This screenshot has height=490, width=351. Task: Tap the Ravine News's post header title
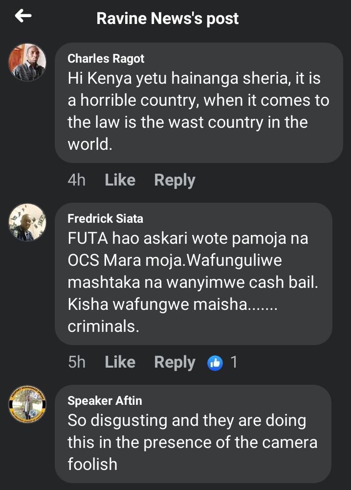(168, 19)
